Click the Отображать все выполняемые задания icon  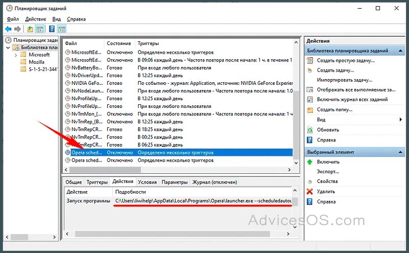point(310,90)
